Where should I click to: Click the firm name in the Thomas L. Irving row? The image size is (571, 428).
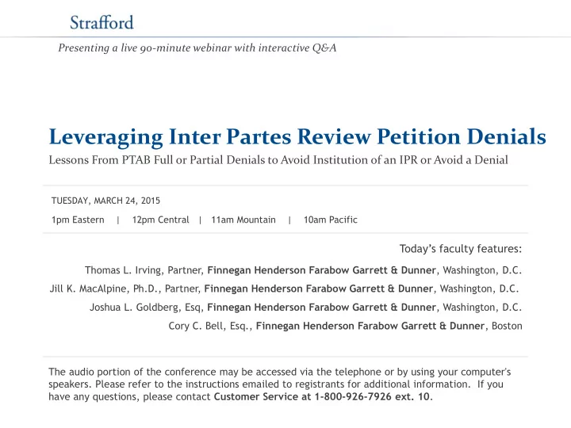(321, 270)
